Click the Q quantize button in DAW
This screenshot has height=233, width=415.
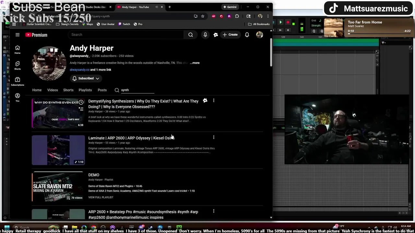point(314,31)
